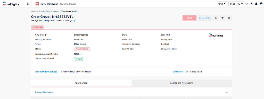Click the Tageline Travels agency name
Viewport: 264px width, 99px height.
pyautogui.click(x=68, y=4)
